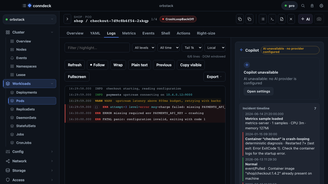Click Open settings in Copilot card
This screenshot has width=328, height=184.
pos(259,91)
